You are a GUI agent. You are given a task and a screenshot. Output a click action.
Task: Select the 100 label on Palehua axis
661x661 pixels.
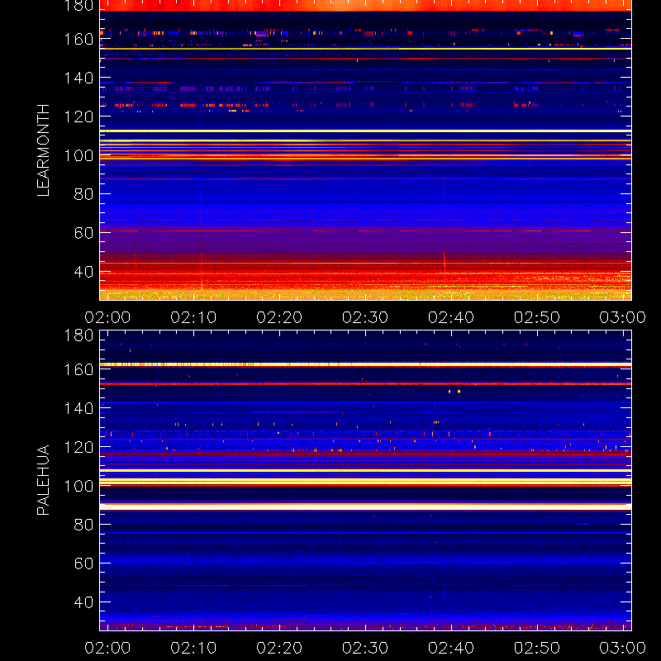78,486
